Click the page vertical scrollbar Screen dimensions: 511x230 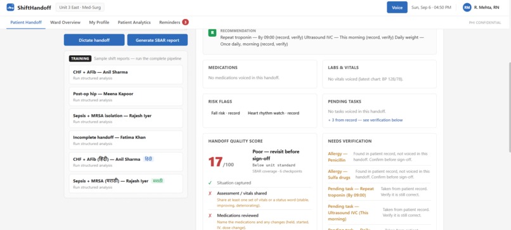(509, 108)
